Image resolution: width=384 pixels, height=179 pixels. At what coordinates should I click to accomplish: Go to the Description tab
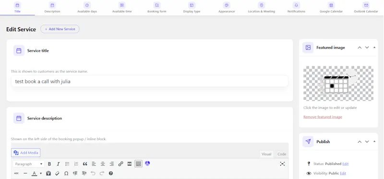pos(52,8)
